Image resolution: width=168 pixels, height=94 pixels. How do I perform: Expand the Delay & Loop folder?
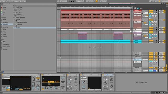(x=14, y=8)
